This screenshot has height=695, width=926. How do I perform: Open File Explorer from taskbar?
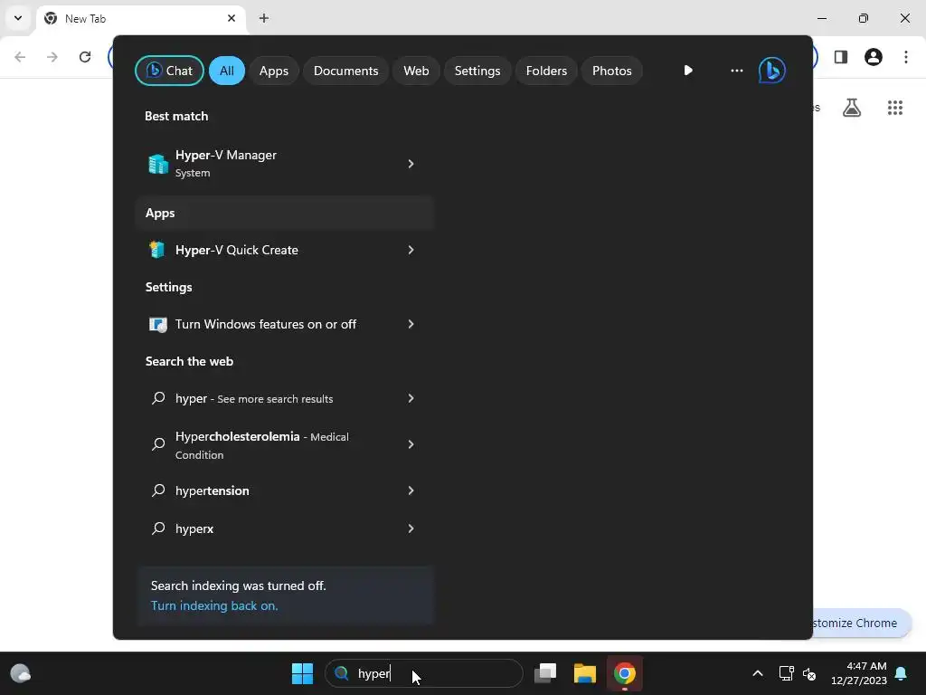585,673
